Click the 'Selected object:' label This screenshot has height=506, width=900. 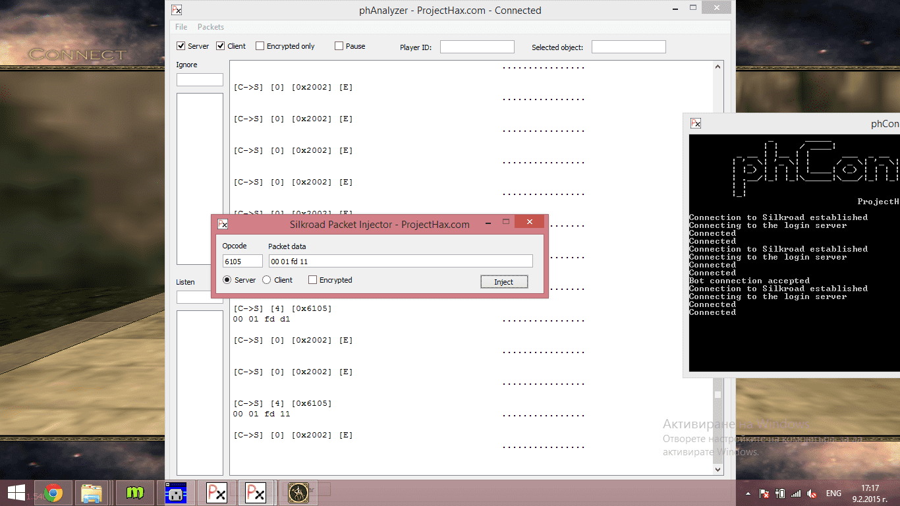click(557, 47)
